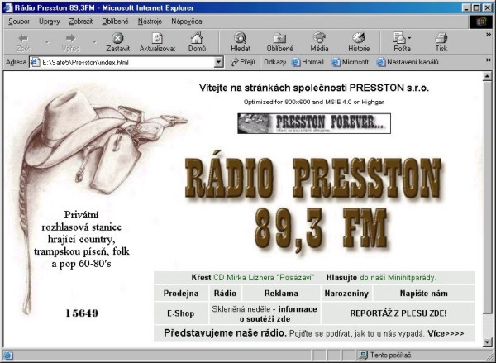This screenshot has height=363, width=496.
Task: Stop loading with the Zastavit icon
Action: [x=117, y=38]
